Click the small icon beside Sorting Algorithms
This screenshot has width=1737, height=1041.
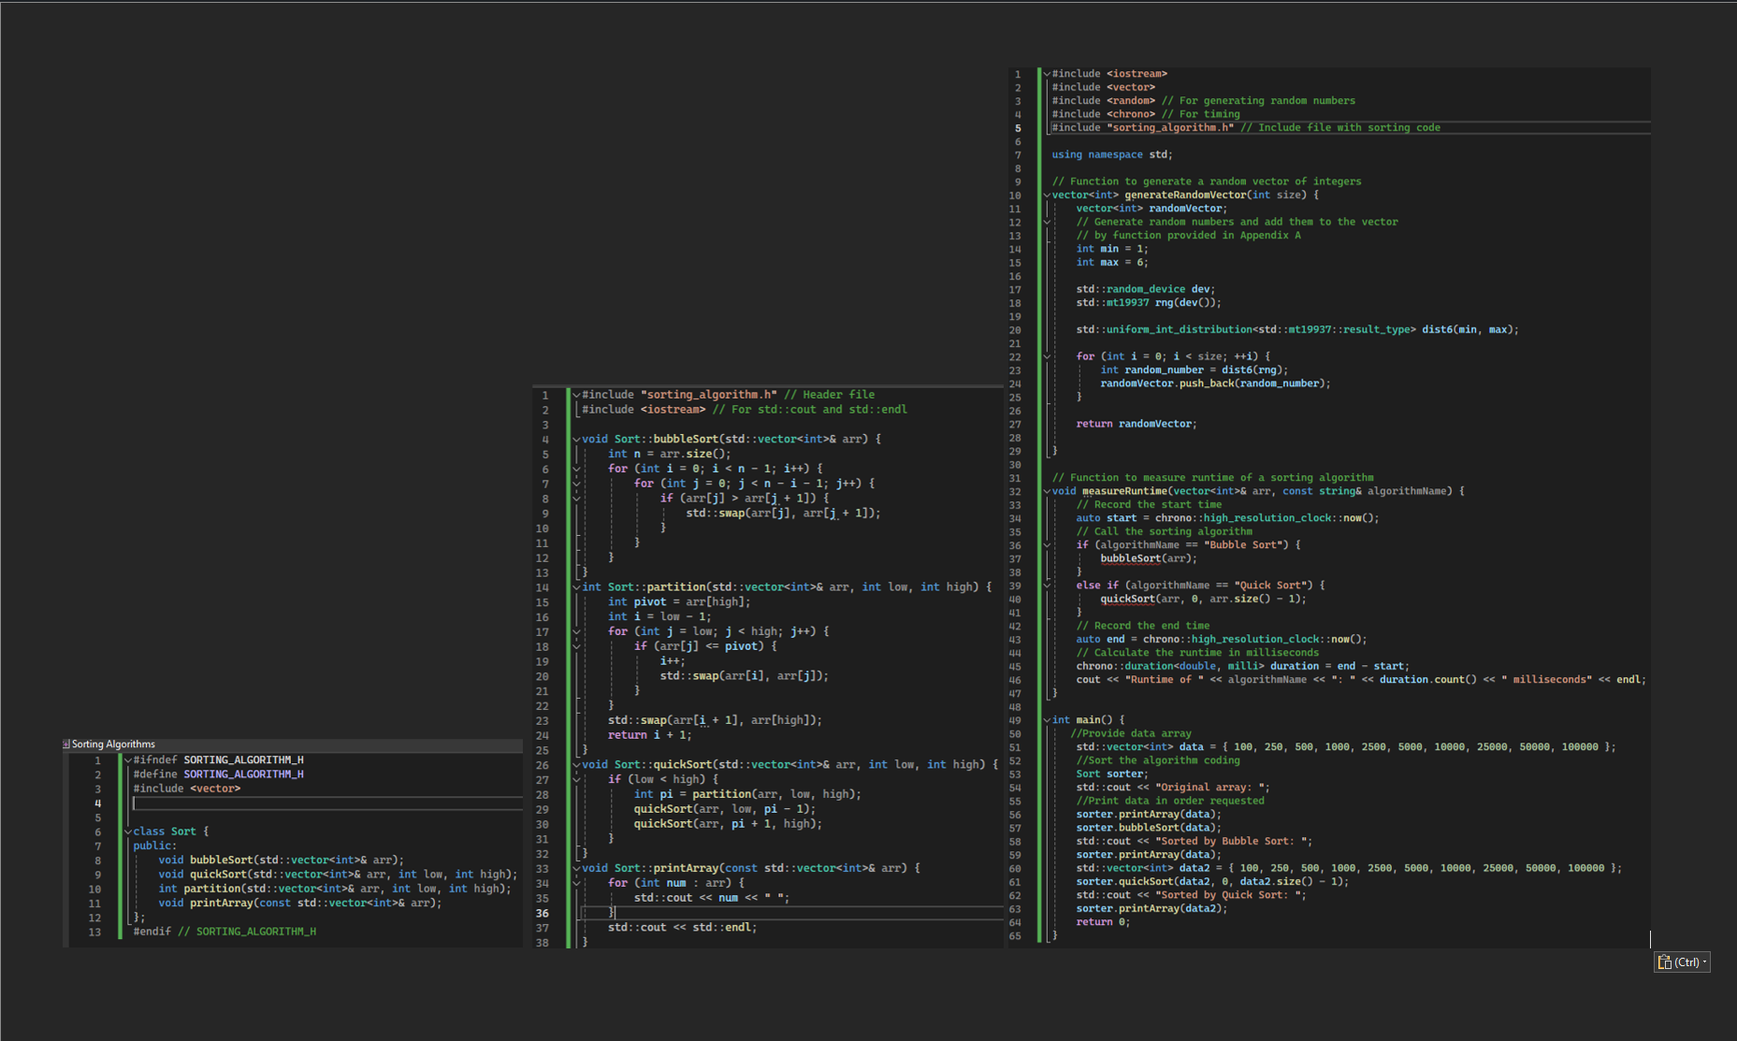[66, 745]
